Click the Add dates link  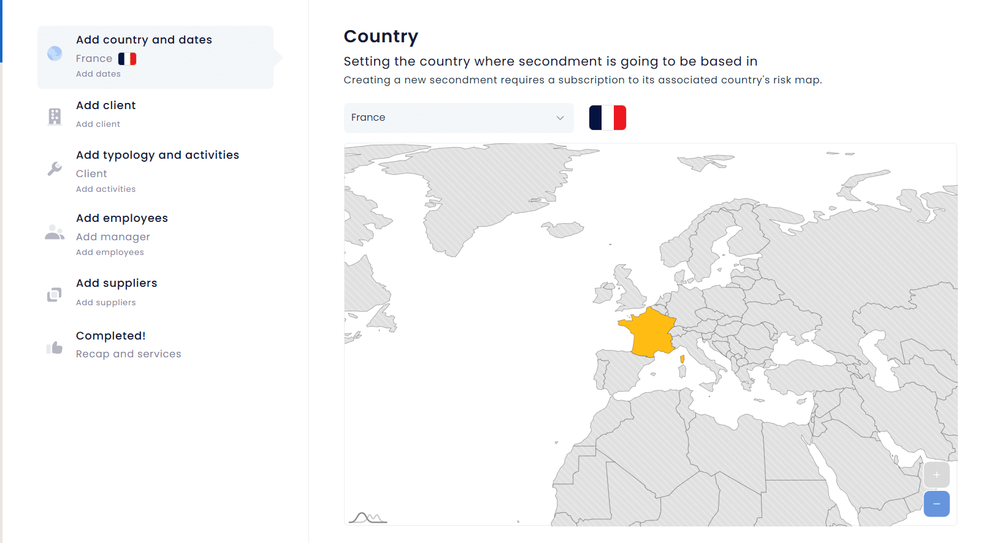98,74
